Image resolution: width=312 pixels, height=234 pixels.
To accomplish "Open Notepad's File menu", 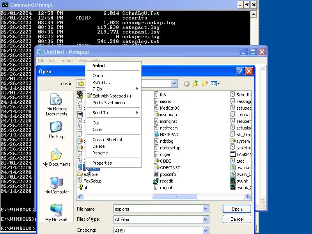I will [41, 60].
